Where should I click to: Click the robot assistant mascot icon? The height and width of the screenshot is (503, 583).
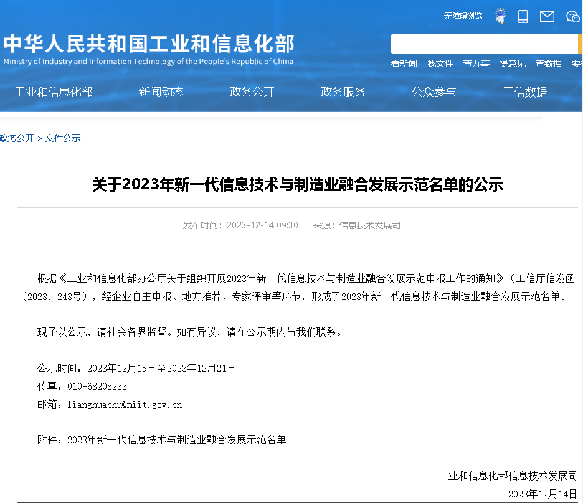(x=500, y=16)
